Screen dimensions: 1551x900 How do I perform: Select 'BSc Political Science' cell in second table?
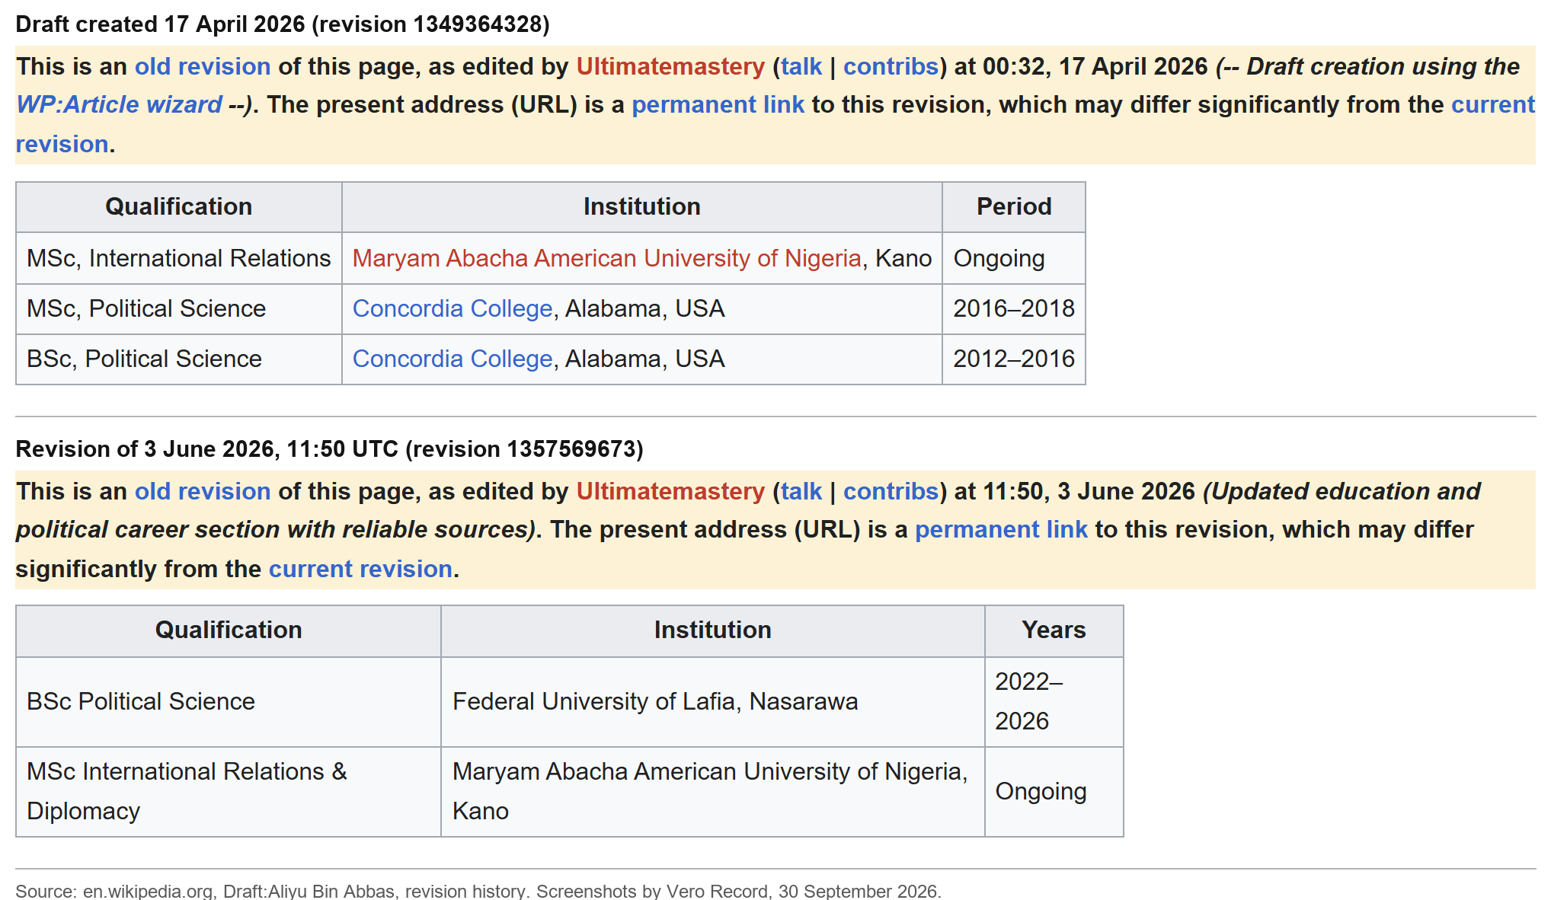[x=229, y=702]
